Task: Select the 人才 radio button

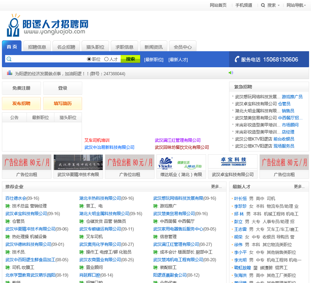Action: pyautogui.click(x=107, y=59)
